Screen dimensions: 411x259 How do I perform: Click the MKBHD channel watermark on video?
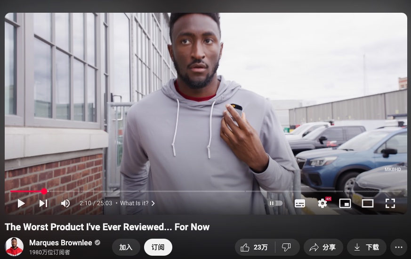point(393,169)
